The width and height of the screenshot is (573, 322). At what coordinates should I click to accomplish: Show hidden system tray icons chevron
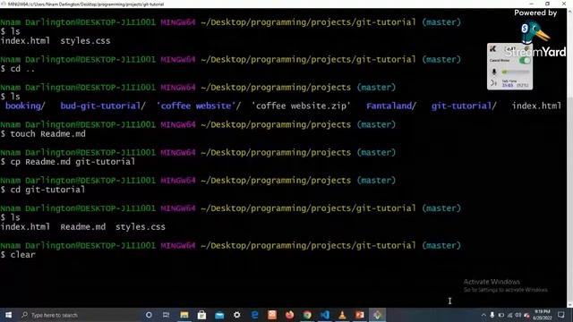pos(483,315)
